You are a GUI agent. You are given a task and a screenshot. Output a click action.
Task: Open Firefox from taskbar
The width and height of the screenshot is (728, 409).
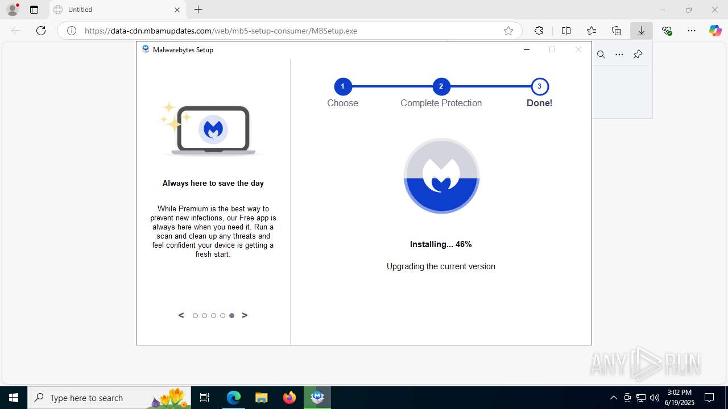[x=289, y=398]
